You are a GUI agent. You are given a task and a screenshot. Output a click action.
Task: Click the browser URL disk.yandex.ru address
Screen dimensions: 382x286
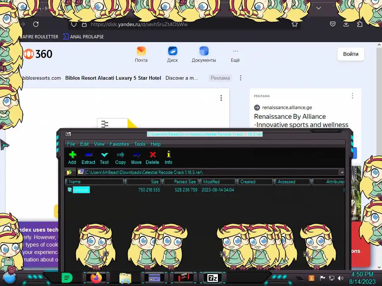pyautogui.click(x=139, y=24)
